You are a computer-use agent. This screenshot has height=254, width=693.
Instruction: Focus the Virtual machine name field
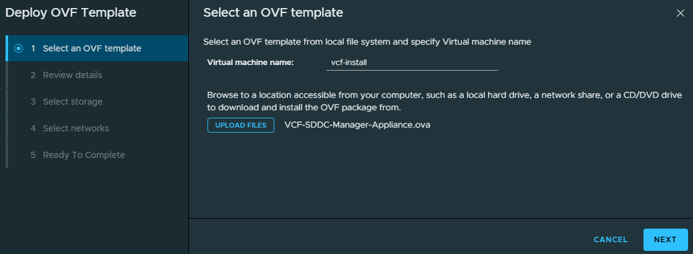click(412, 63)
